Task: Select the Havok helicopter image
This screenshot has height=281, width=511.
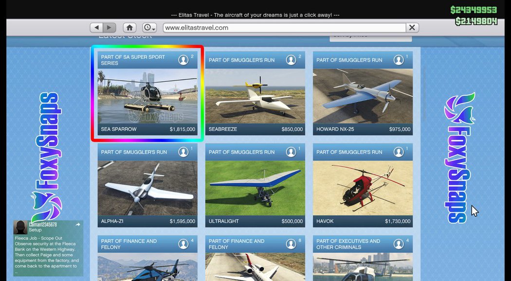Action: [363, 188]
